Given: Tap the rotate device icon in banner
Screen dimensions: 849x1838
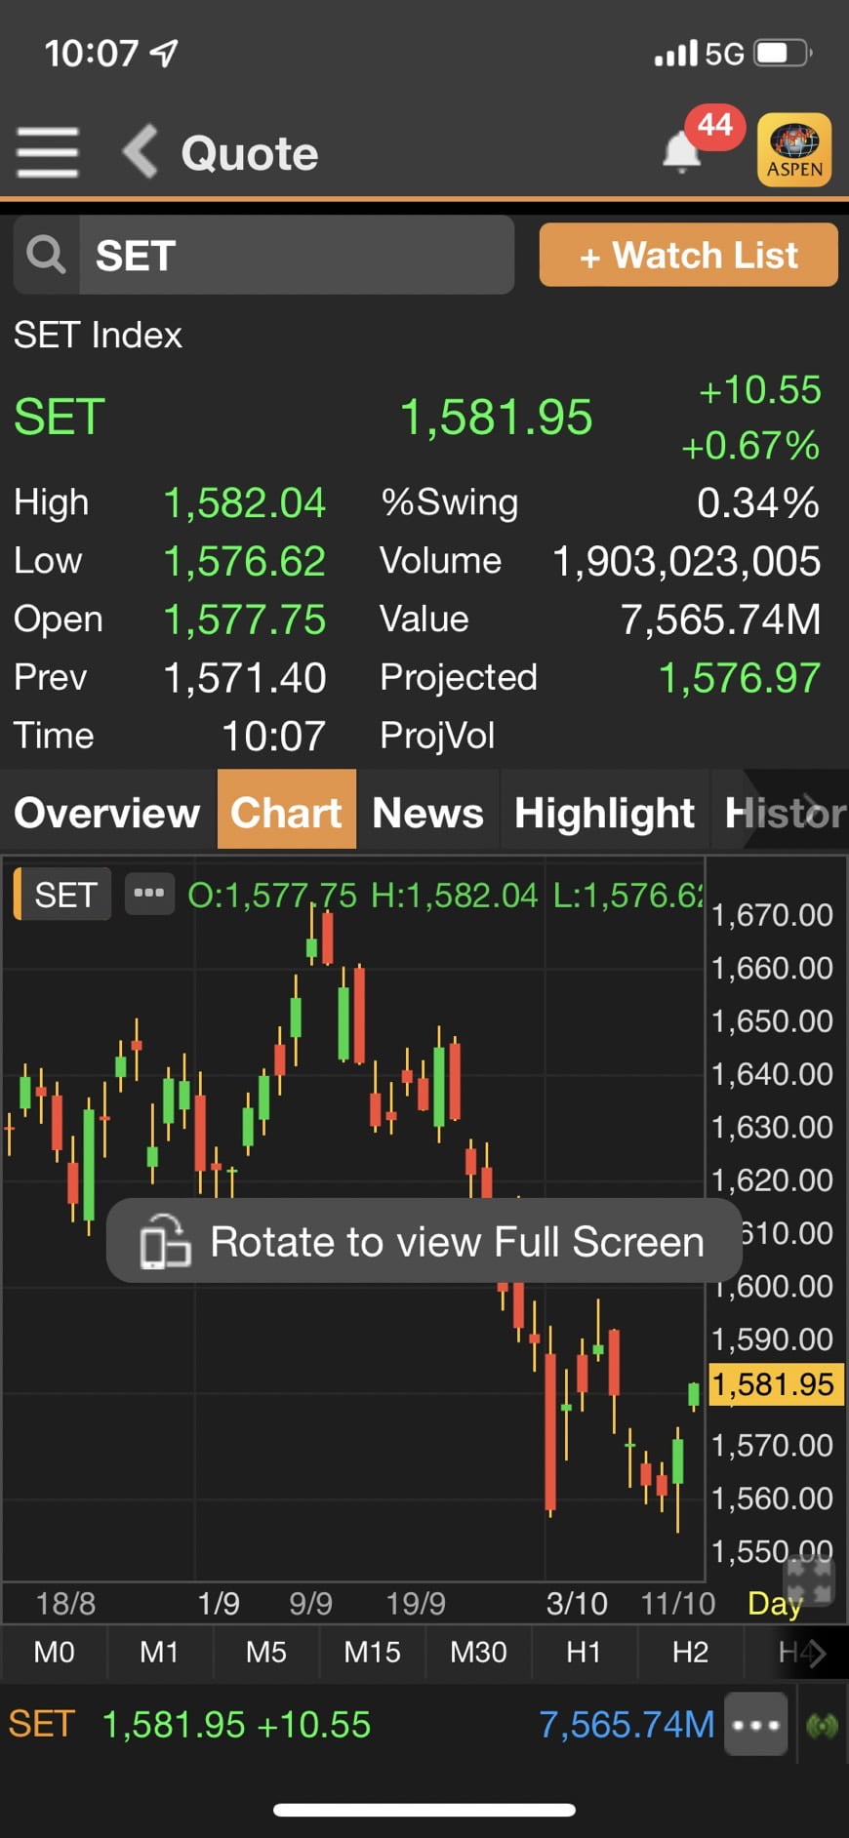Looking at the screenshot, I should (164, 1241).
